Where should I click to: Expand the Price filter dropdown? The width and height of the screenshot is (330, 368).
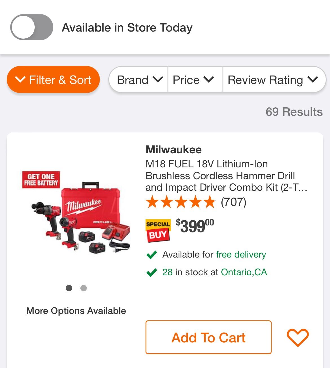point(194,80)
